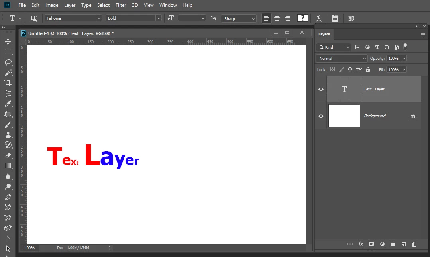Open the Kind filter dropdown

click(x=334, y=47)
